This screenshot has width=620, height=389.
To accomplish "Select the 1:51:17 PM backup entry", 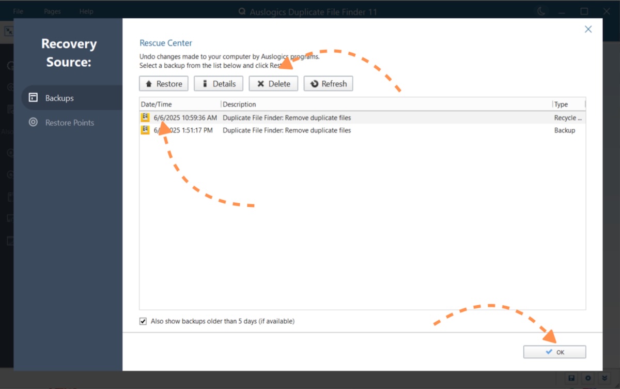I will click(x=362, y=130).
